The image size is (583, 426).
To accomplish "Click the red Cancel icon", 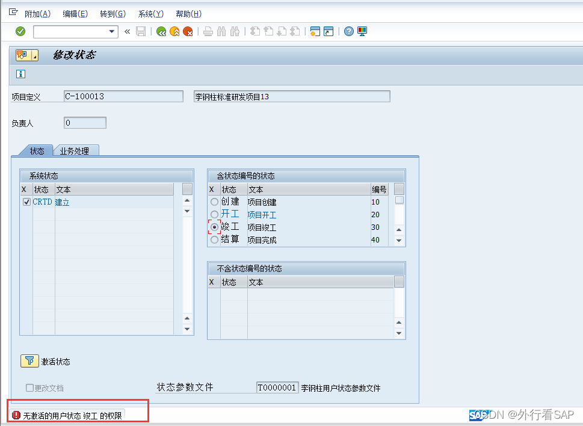I will click(188, 32).
